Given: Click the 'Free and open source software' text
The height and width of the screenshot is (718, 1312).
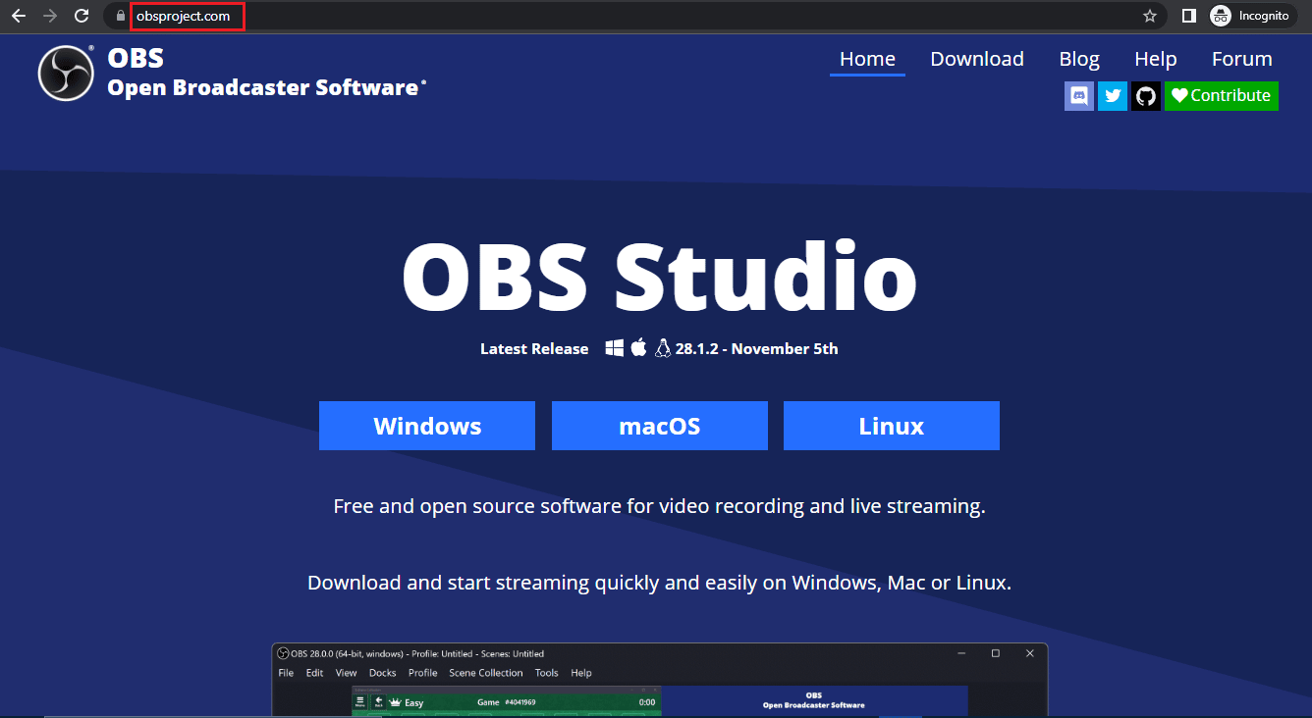Looking at the screenshot, I should (x=659, y=507).
